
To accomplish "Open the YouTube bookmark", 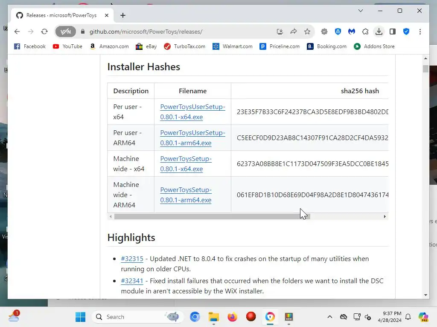I will point(68,46).
